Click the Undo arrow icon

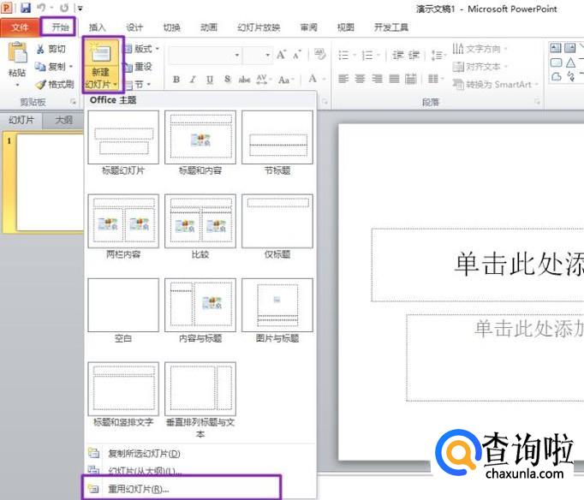coord(41,8)
